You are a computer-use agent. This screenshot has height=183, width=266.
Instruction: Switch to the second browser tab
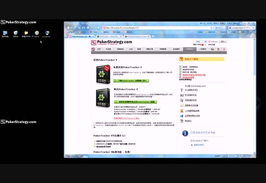(110, 37)
